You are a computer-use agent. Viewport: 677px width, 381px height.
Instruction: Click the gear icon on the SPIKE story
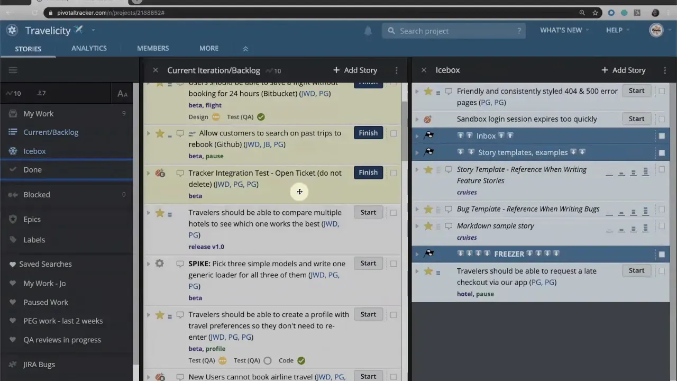pyautogui.click(x=160, y=263)
